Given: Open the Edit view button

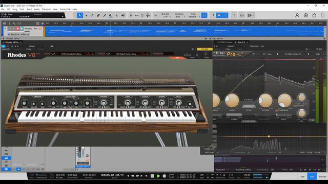Looking at the screenshot, I should (302, 176).
